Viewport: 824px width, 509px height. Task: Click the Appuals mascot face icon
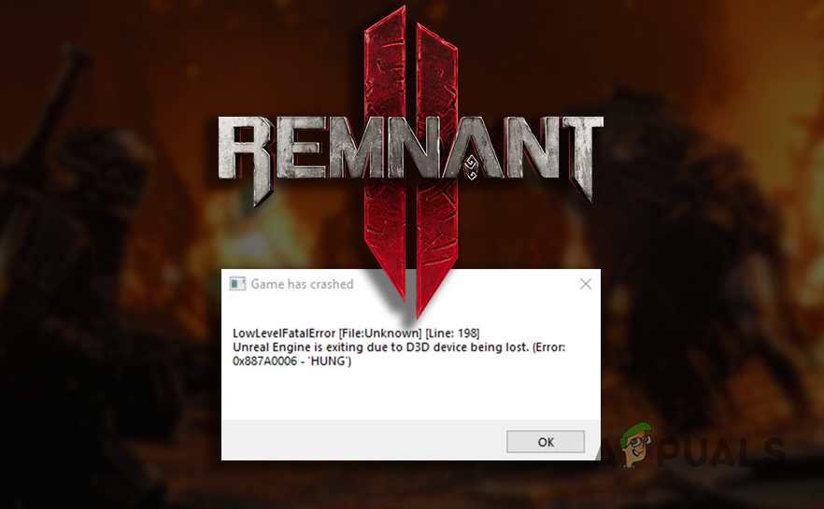(x=636, y=445)
